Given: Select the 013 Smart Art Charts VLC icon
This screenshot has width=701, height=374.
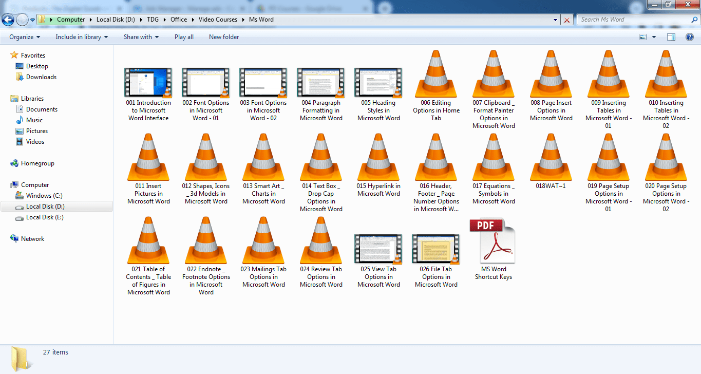Looking at the screenshot, I should 263,157.
